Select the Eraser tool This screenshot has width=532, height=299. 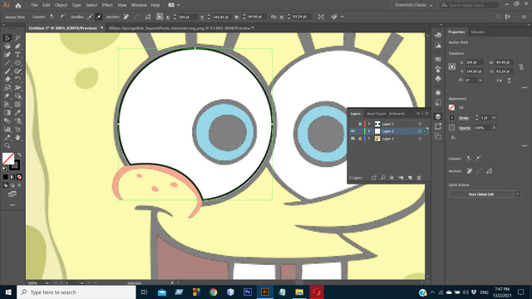(x=7, y=80)
